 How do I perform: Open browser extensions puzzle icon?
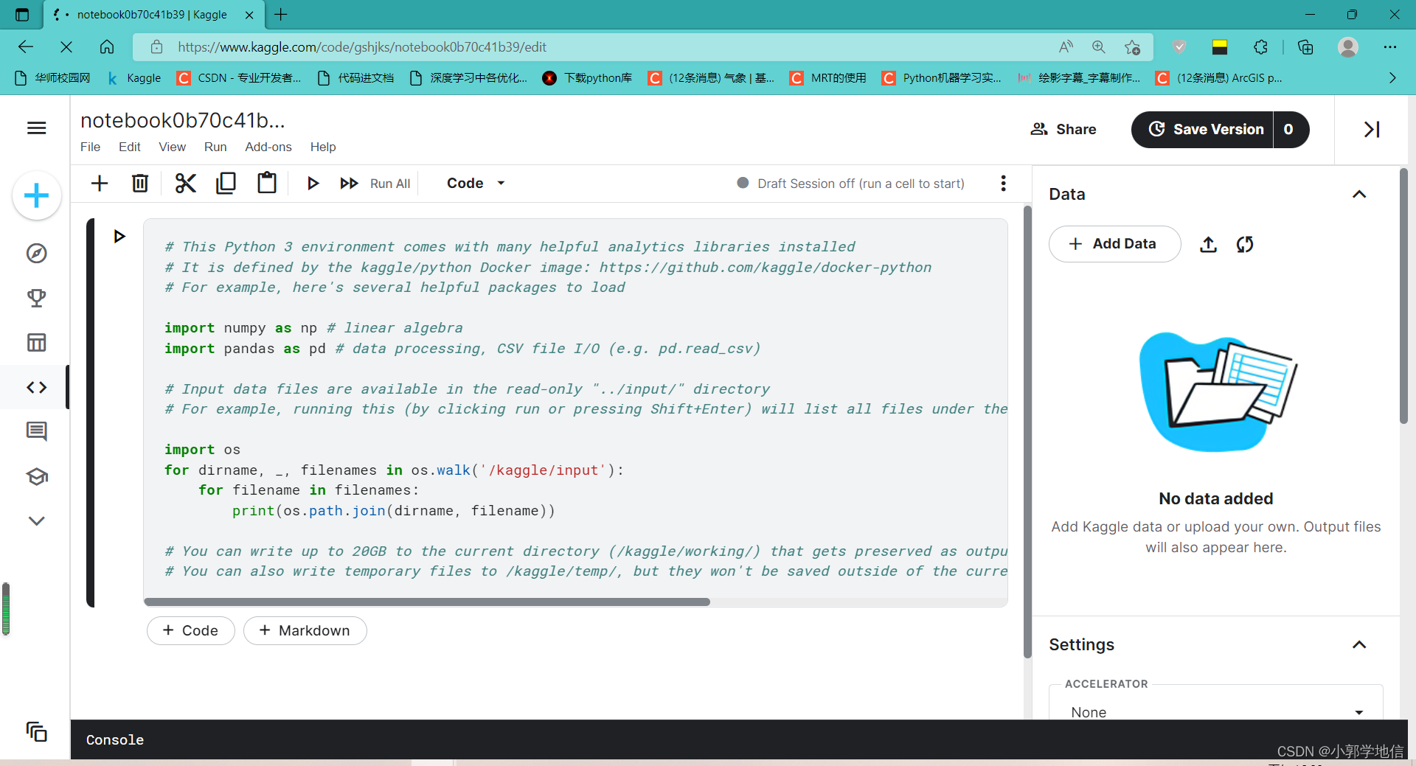pyautogui.click(x=1260, y=47)
